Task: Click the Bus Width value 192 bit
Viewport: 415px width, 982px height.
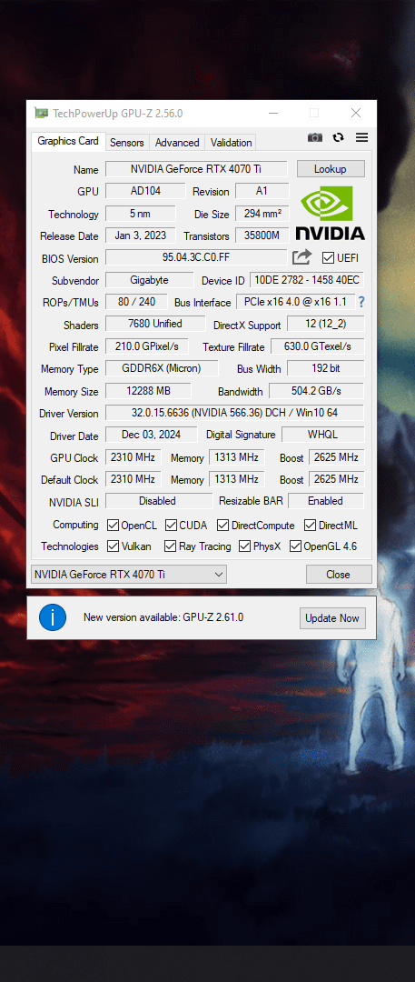Action: coord(325,368)
